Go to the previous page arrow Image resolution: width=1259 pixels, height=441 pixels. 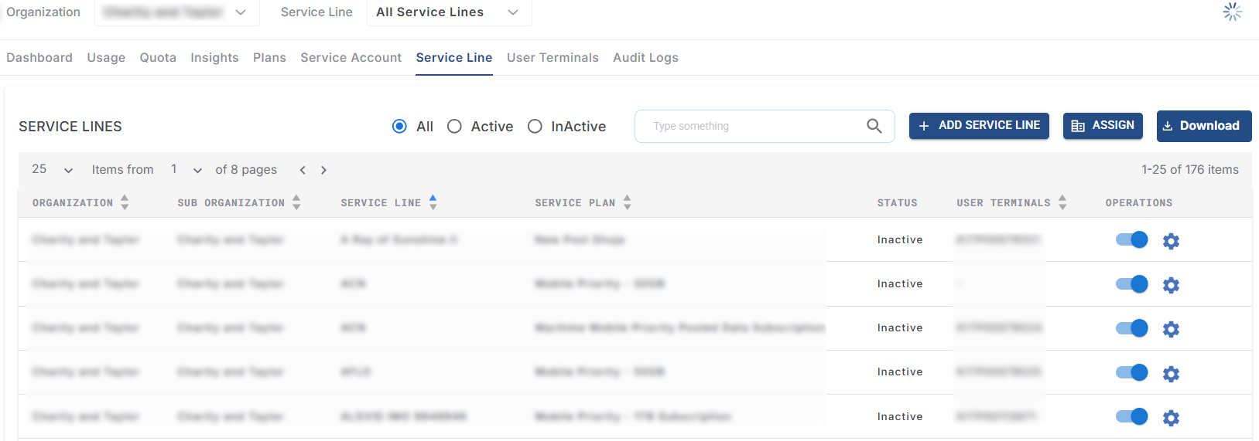pyautogui.click(x=303, y=170)
